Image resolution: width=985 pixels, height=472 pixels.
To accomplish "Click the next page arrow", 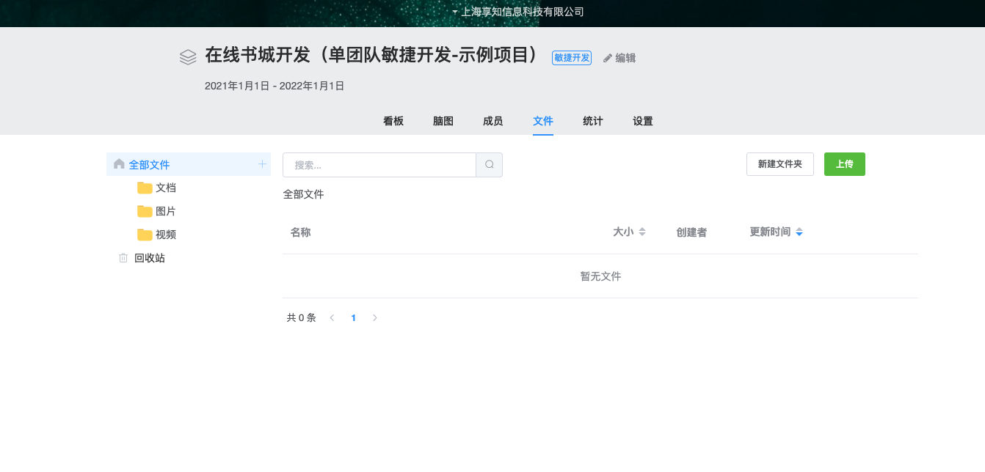I will pyautogui.click(x=375, y=318).
